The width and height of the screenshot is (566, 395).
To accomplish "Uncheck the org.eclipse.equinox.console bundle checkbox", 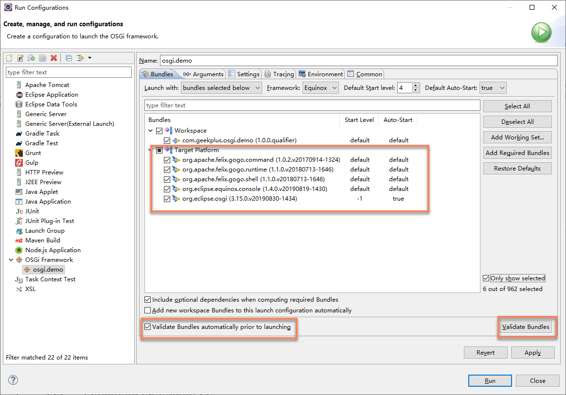I will pyautogui.click(x=167, y=189).
